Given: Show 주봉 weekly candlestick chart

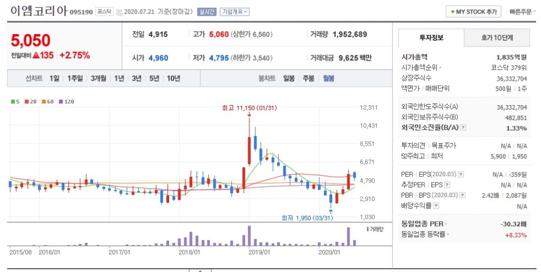Looking at the screenshot, I should (x=309, y=78).
